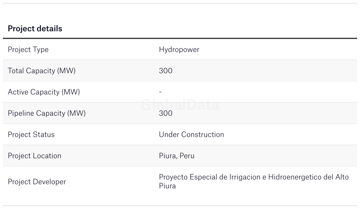Click the Pipeline Capacity value 300

pyautogui.click(x=166, y=113)
